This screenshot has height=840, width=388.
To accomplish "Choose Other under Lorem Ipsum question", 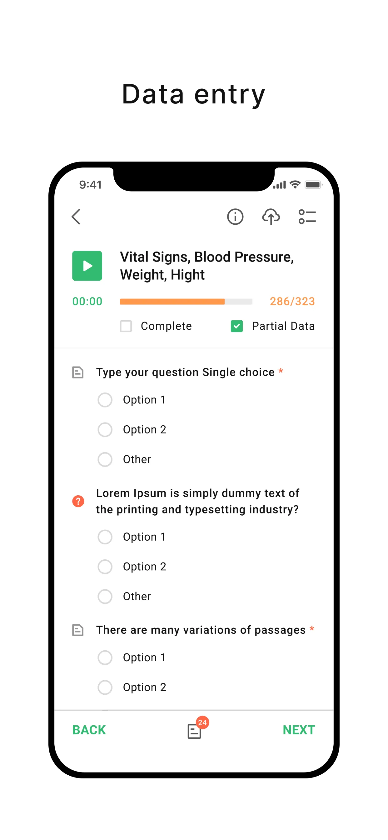I will click(x=105, y=597).
